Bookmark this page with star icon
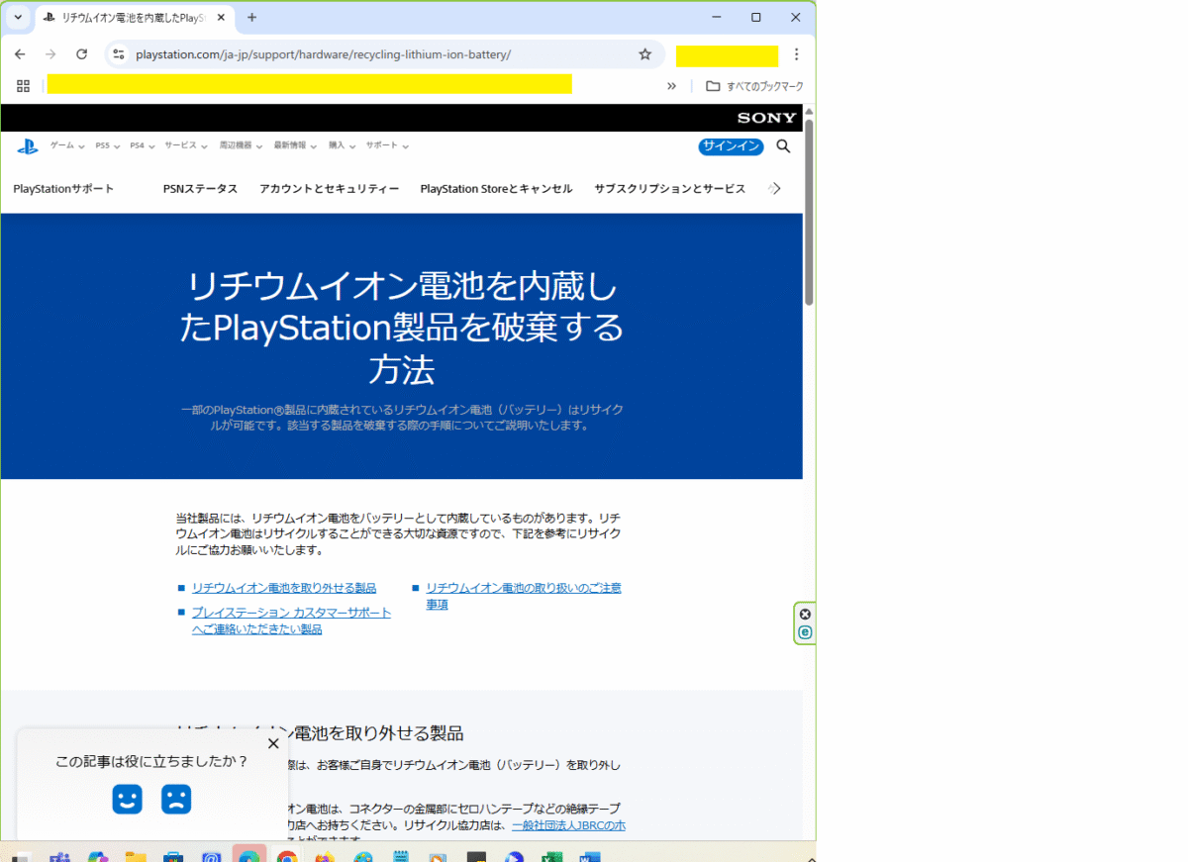This screenshot has height=862, width=1188. (x=645, y=54)
